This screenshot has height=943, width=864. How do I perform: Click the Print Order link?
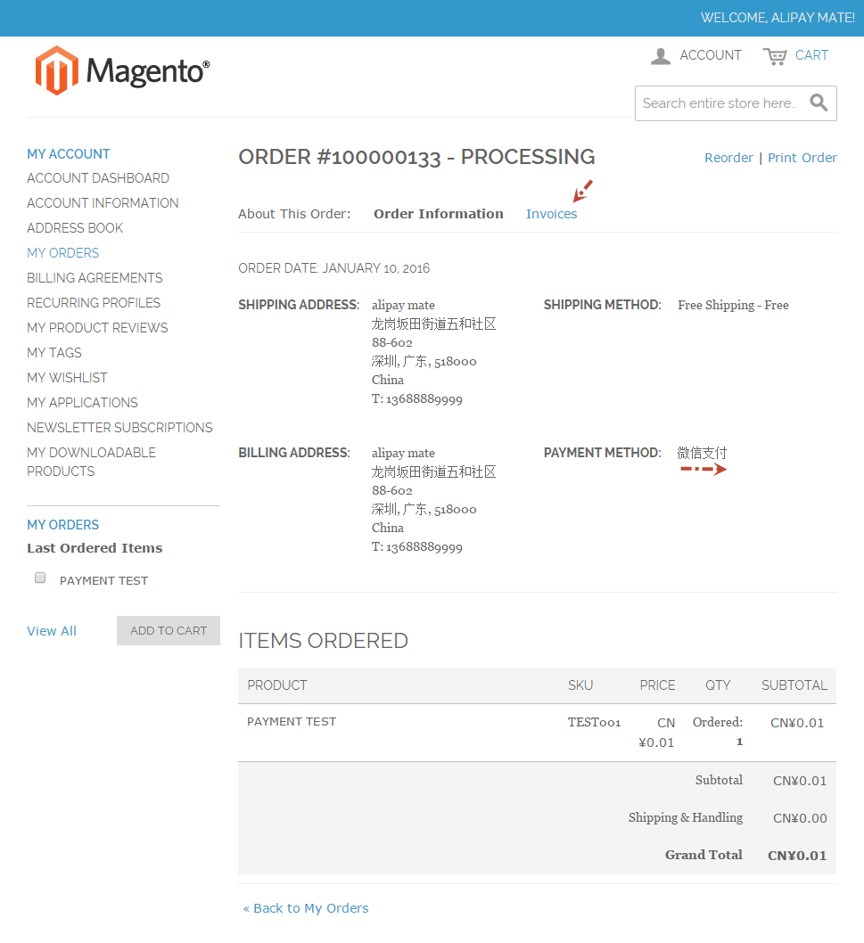[802, 158]
